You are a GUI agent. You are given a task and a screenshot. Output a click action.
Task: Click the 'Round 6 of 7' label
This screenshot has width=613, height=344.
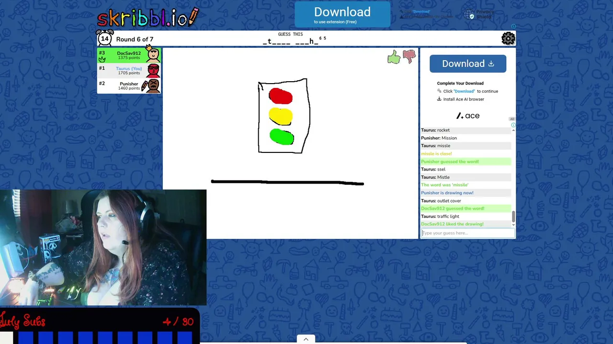coord(135,39)
